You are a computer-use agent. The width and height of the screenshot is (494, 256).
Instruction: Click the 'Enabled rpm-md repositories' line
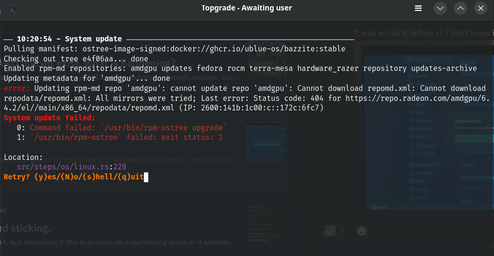[240, 69]
